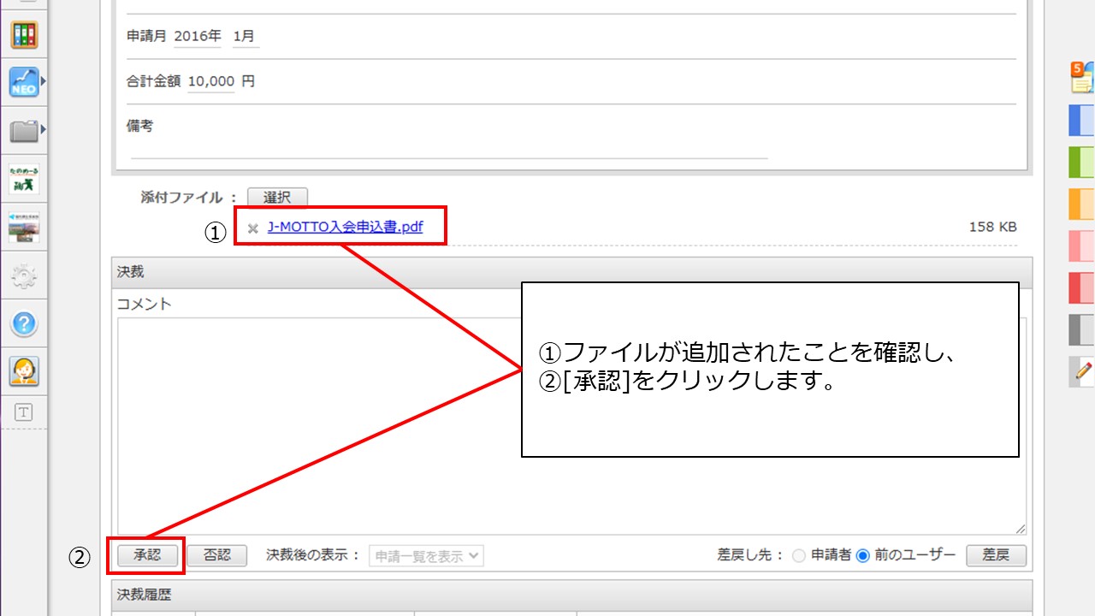Click inside the コメント text area
The width and height of the screenshot is (1095, 616).
571,426
